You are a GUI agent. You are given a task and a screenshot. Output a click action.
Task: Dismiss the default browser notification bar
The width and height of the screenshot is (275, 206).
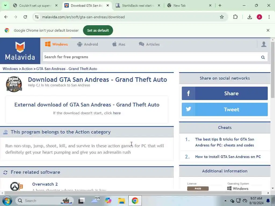coord(268,30)
